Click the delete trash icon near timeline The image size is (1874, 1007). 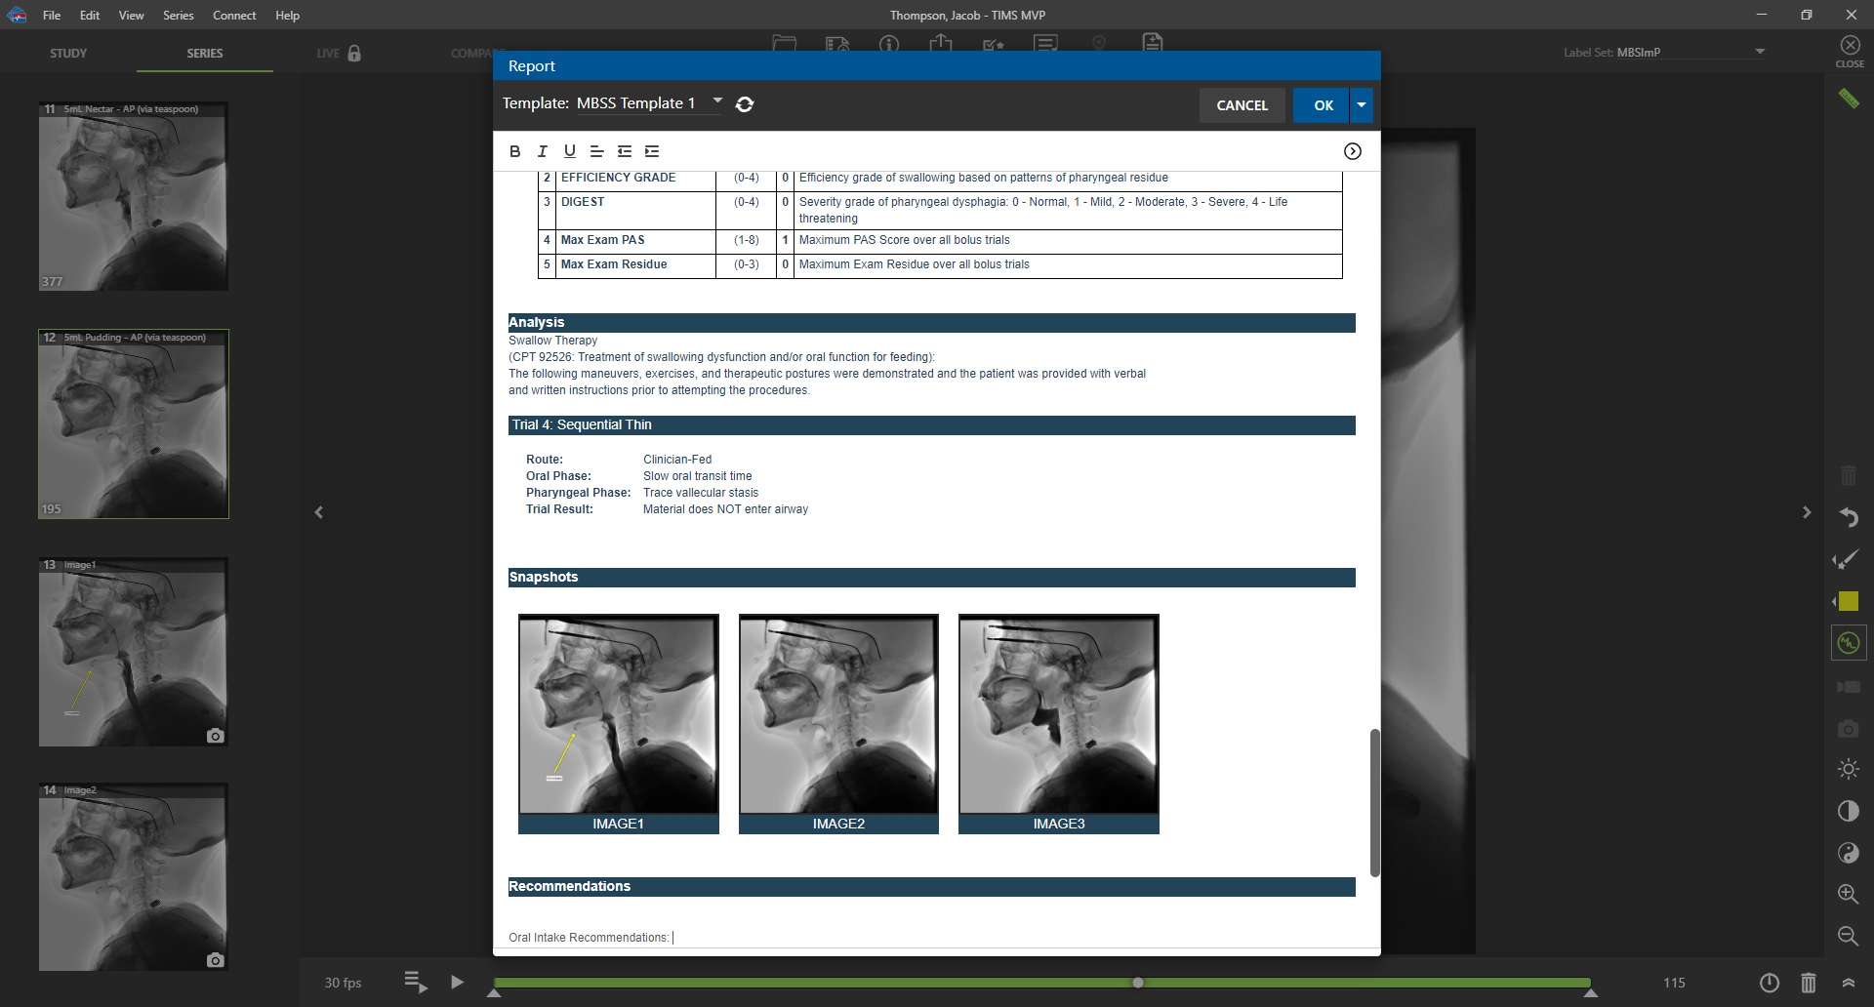pos(1808,983)
